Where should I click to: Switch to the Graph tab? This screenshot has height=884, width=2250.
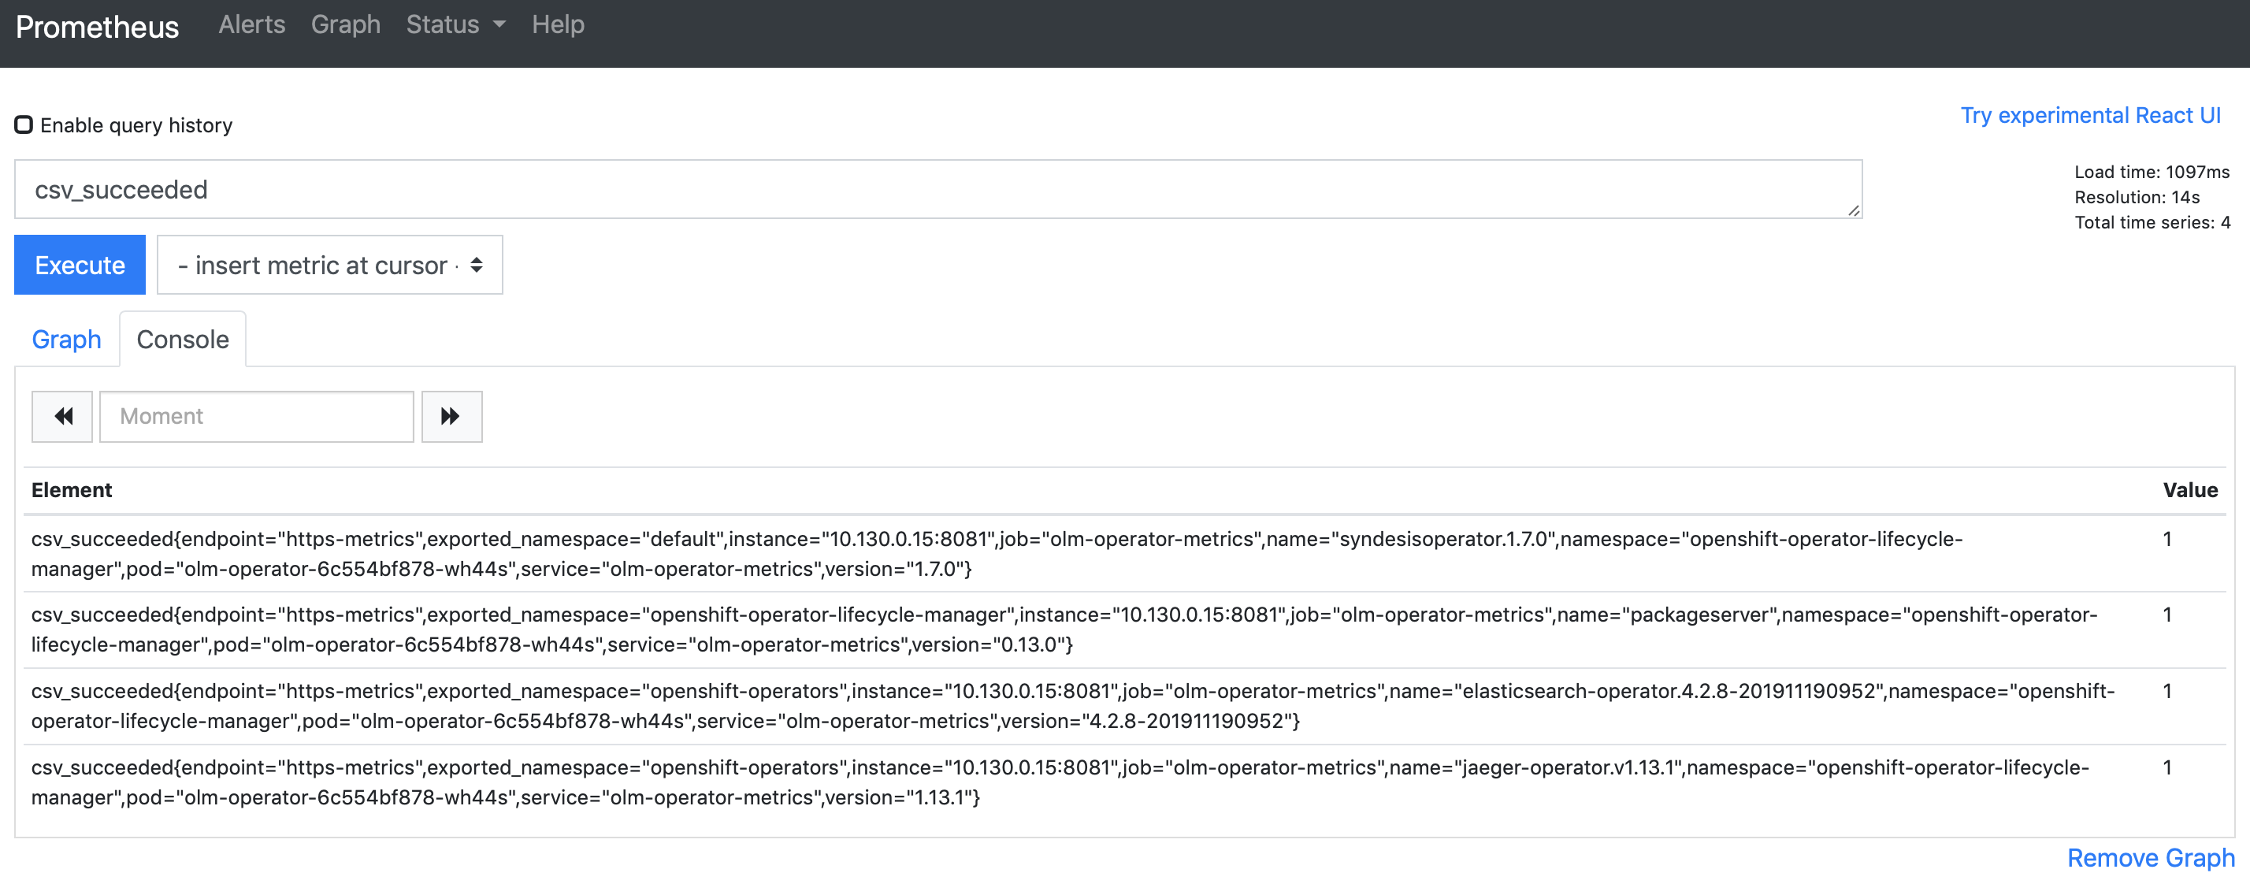point(66,339)
